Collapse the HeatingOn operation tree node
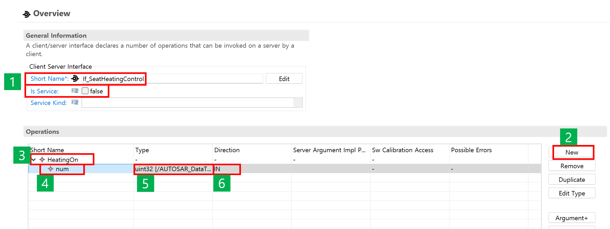Viewport: 610px width, 229px height. click(34, 160)
